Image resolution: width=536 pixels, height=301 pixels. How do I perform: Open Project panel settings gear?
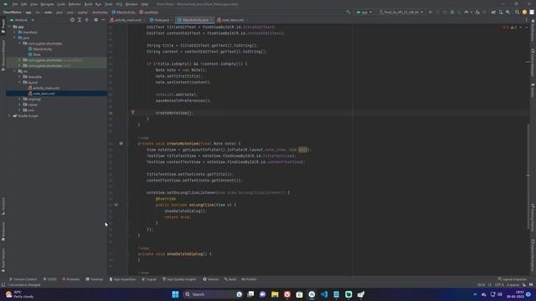(x=95, y=20)
